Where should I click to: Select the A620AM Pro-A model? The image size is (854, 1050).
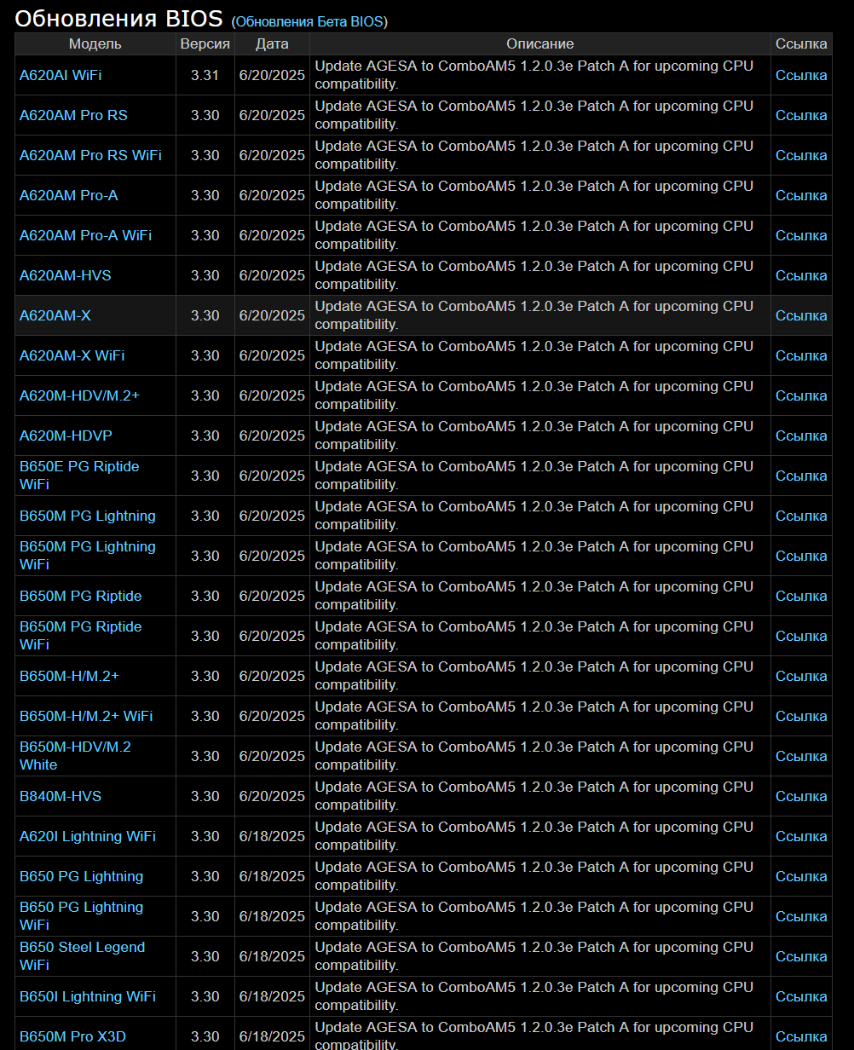(69, 195)
